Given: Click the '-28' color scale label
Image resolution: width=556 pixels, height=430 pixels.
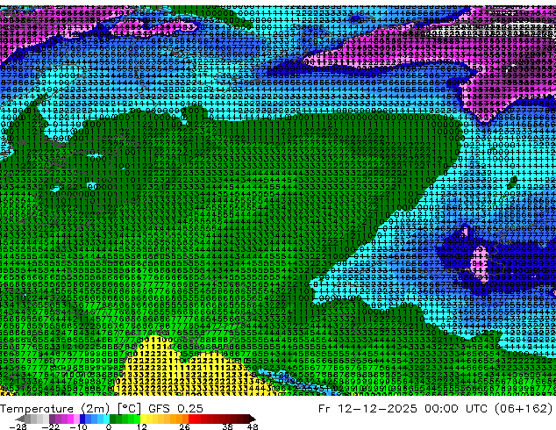Looking at the screenshot, I should [18, 426].
